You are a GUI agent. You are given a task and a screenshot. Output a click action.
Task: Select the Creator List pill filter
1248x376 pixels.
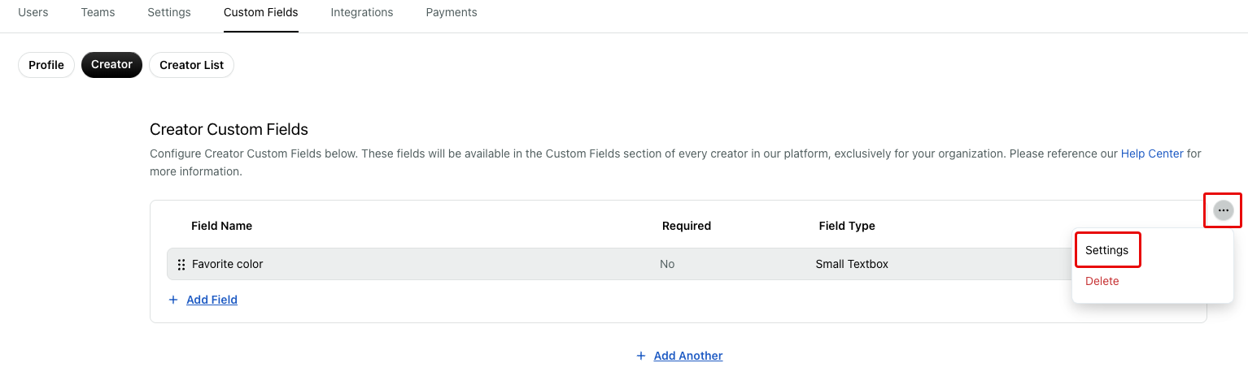tap(191, 65)
